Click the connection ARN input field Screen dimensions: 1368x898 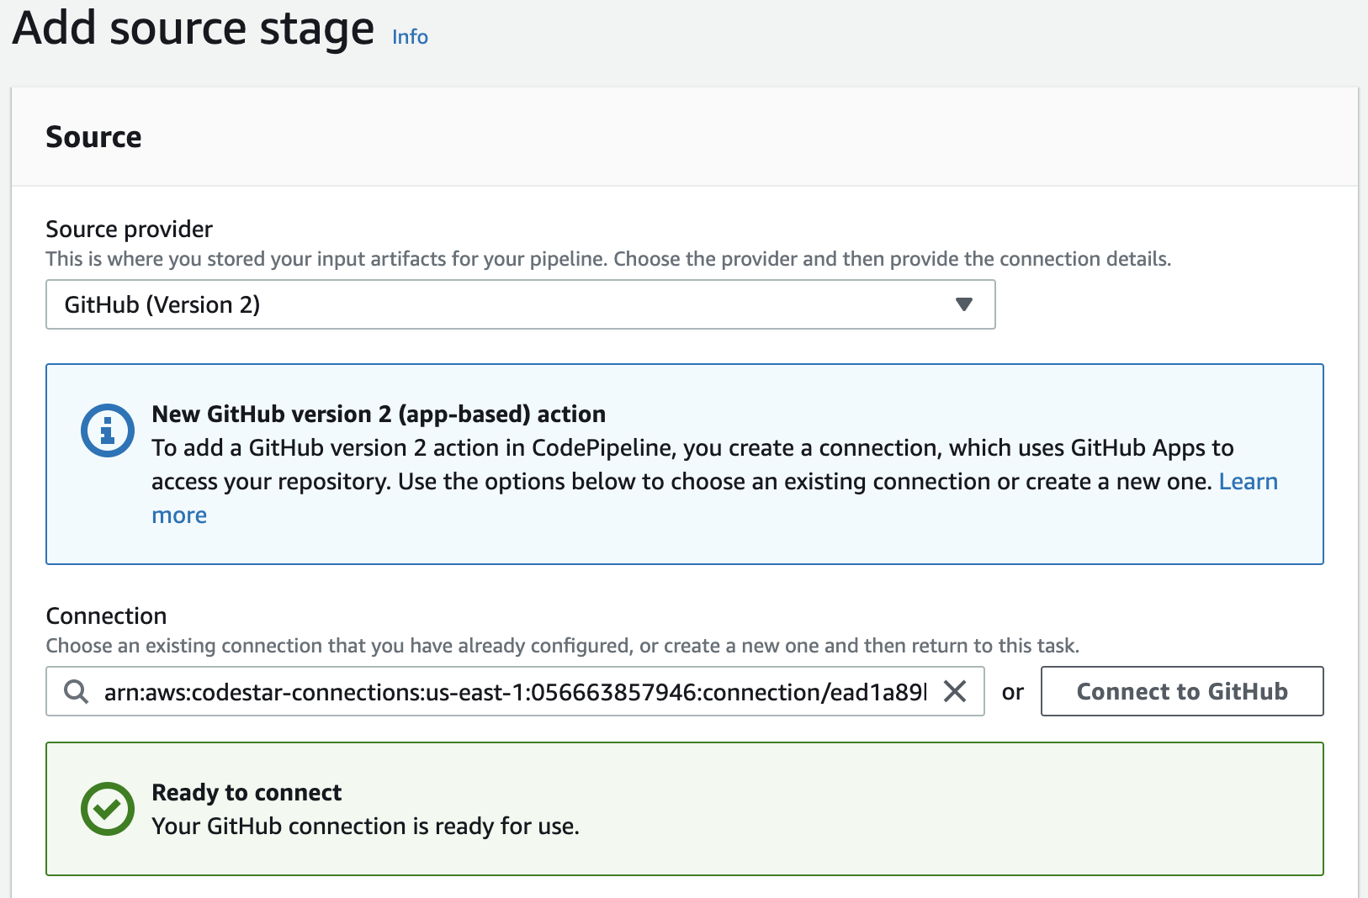point(515,691)
